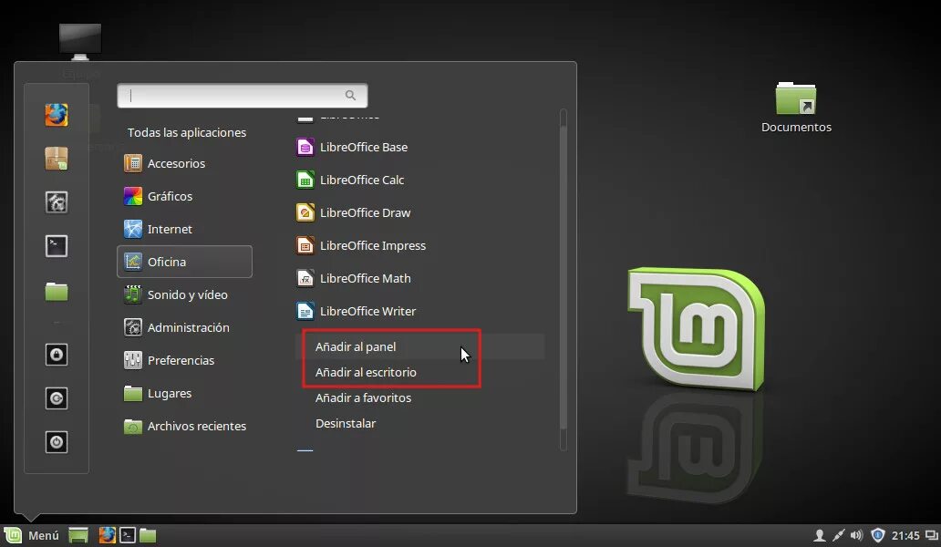Launch Firefox from the panel
This screenshot has height=547, width=941.
click(x=107, y=535)
